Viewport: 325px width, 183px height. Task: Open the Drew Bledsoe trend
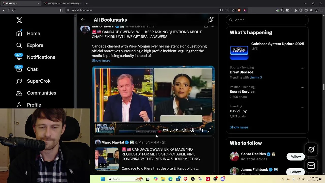tap(241, 72)
